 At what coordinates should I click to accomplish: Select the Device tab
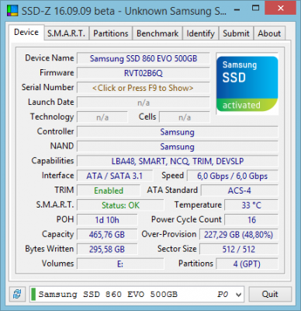tap(26, 33)
